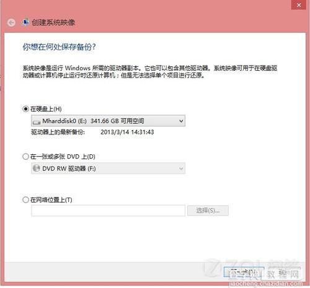Click the 创建系统映像 window title text

pos(53,22)
